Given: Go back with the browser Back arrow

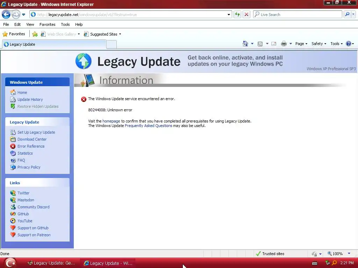Looking at the screenshot, I should pos(6,15).
